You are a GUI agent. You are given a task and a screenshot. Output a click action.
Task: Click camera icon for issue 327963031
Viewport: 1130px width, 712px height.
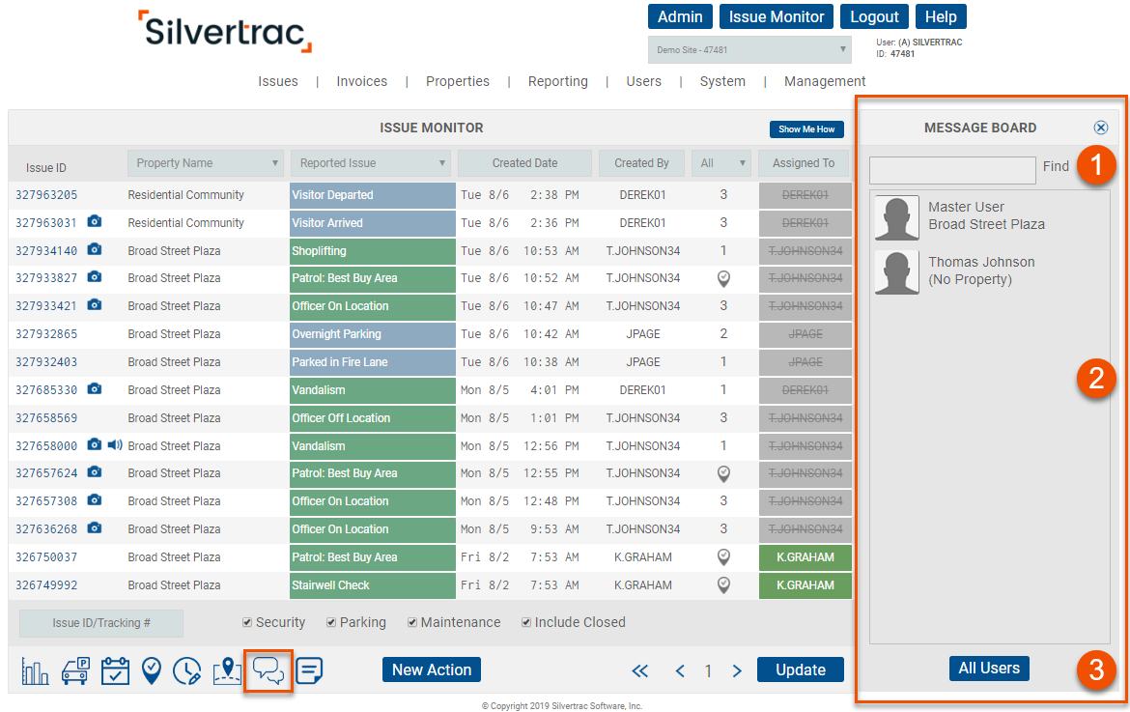click(95, 221)
